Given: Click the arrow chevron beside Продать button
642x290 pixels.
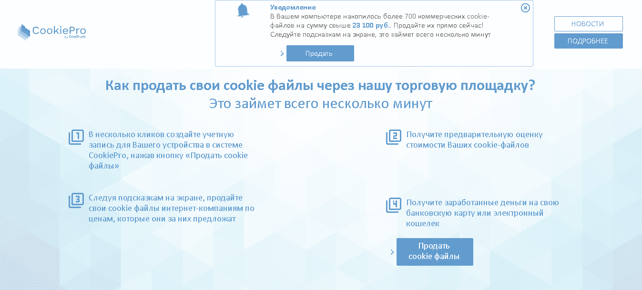Looking at the screenshot, I should (281, 53).
